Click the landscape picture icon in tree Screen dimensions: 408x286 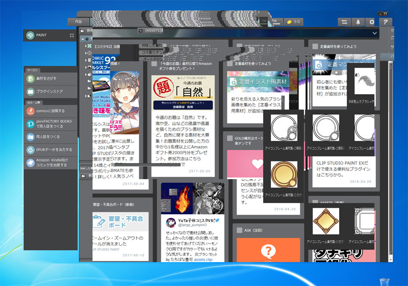tap(89, 67)
